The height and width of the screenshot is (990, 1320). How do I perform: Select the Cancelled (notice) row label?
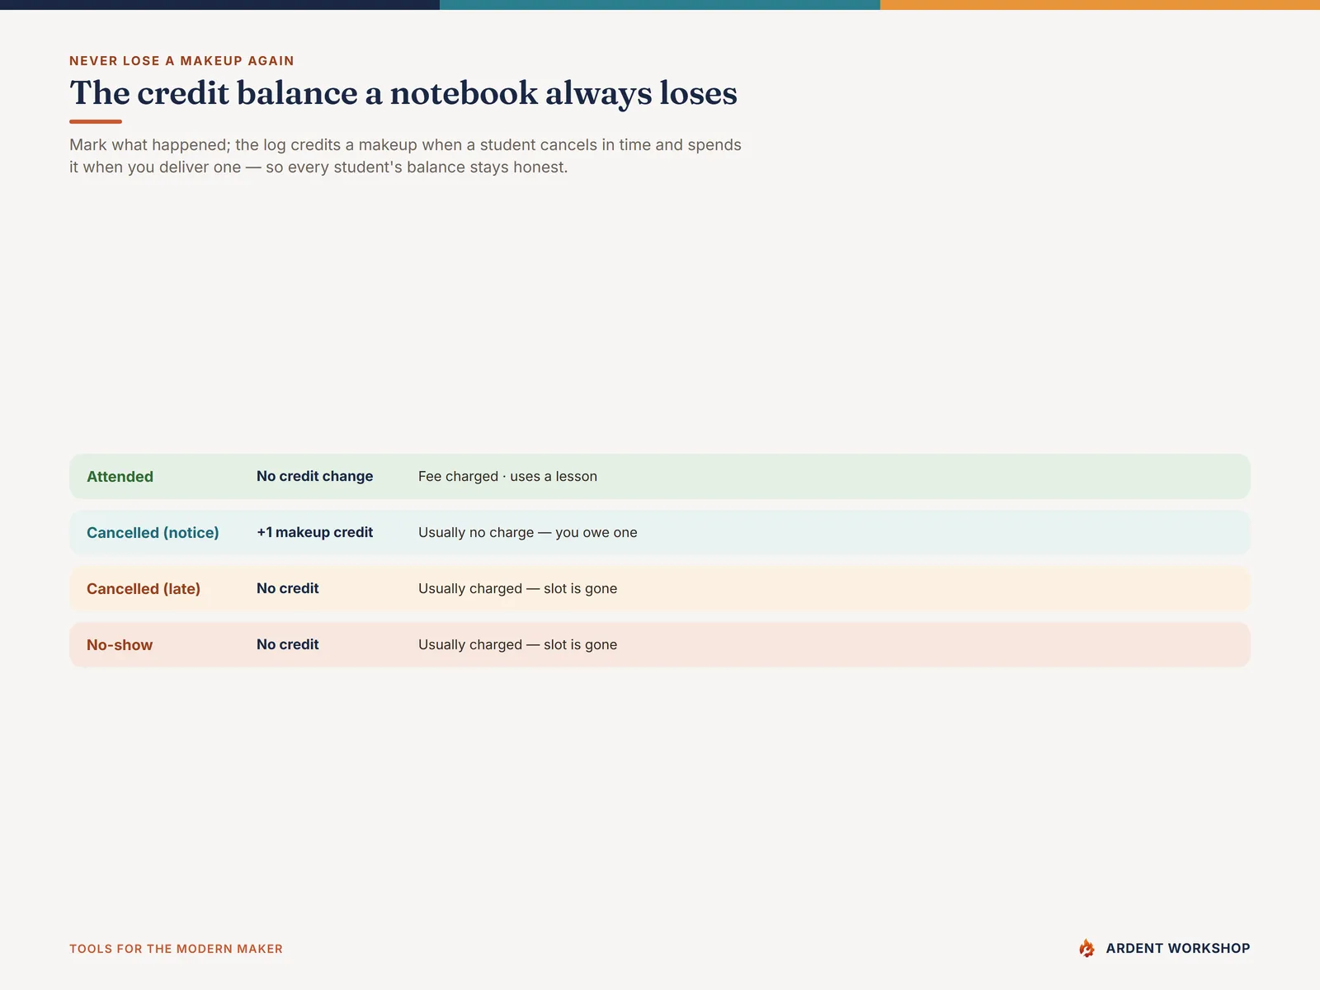pyautogui.click(x=153, y=533)
